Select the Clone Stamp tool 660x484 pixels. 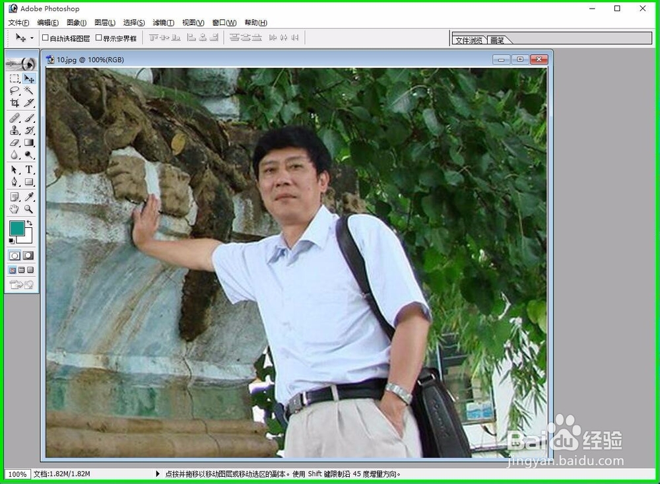click(15, 130)
